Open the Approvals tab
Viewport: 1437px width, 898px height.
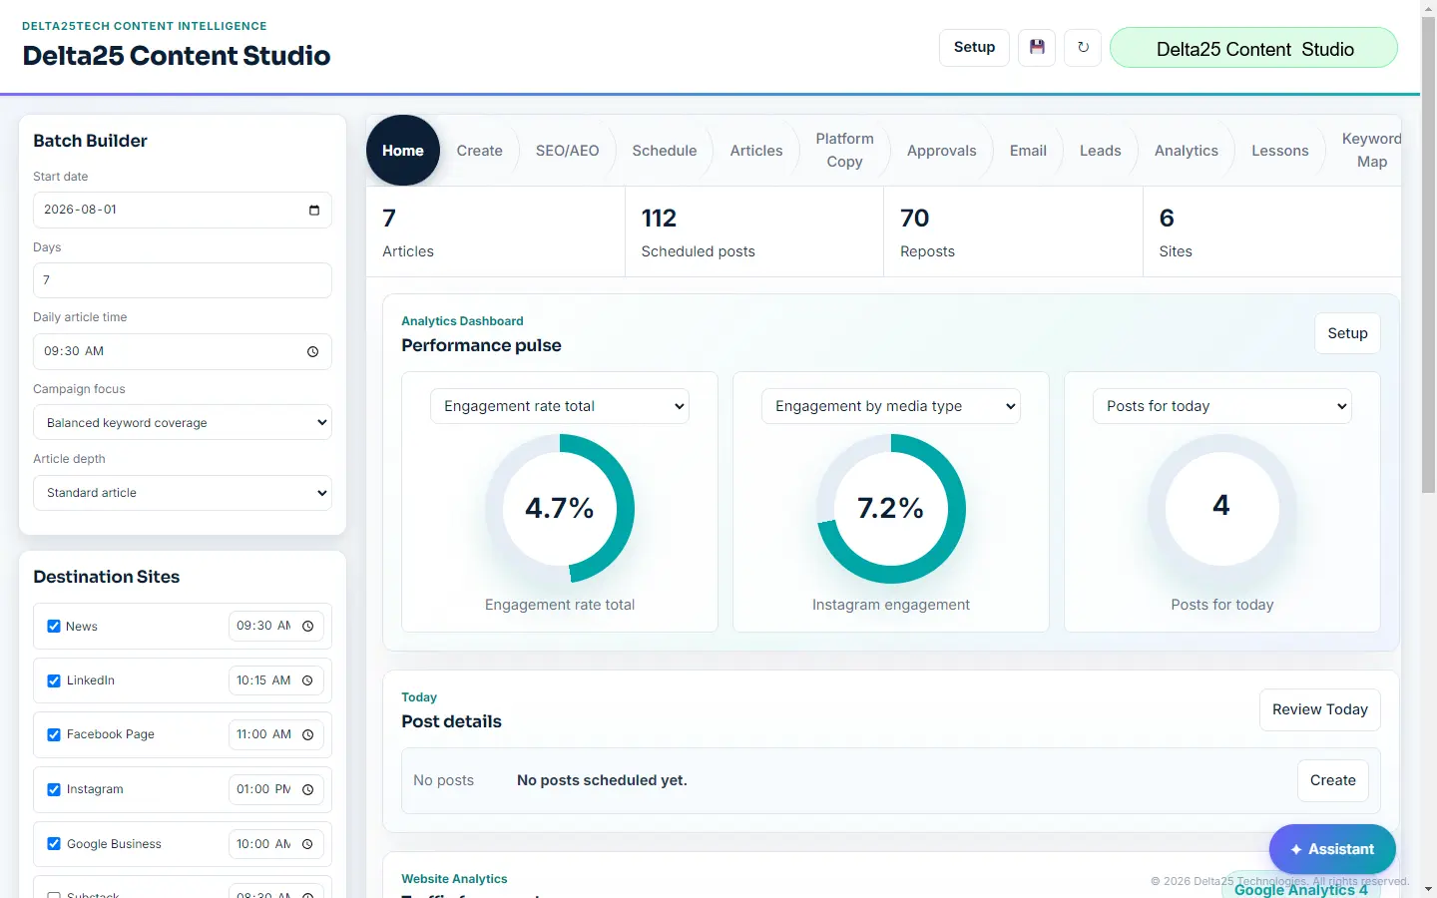(x=942, y=151)
